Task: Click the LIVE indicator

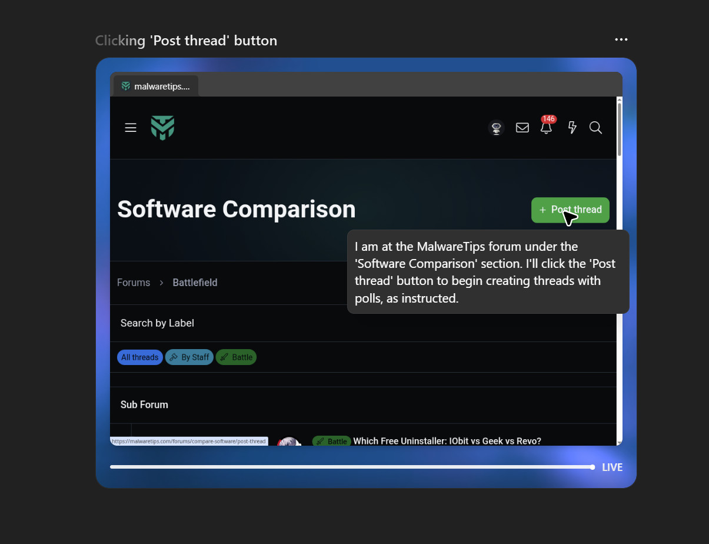Action: [x=612, y=467]
